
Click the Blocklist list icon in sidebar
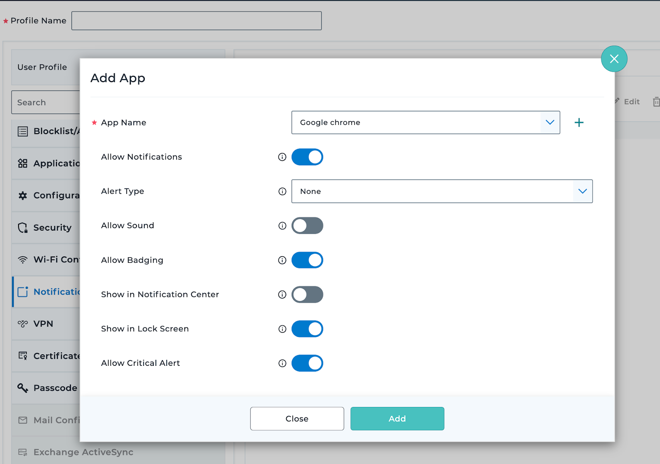pyautogui.click(x=23, y=132)
